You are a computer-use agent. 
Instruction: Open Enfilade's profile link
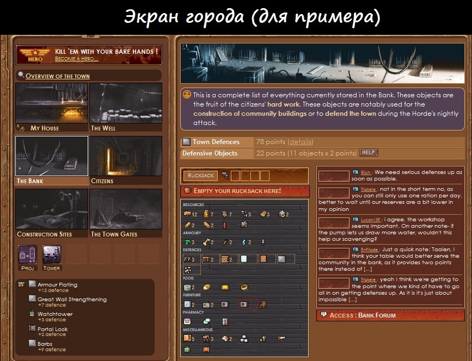point(369,250)
